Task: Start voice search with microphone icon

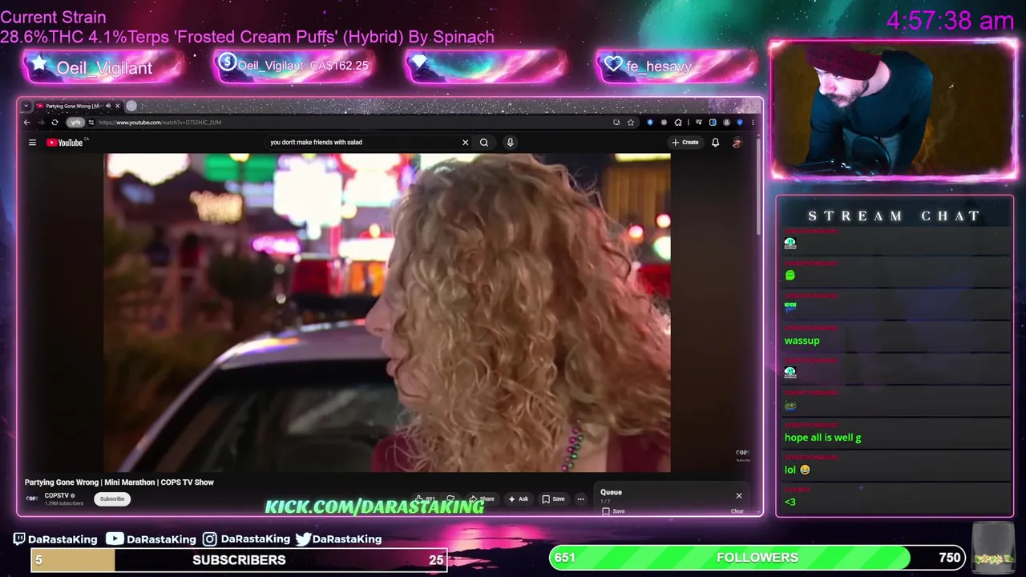Action: point(510,143)
